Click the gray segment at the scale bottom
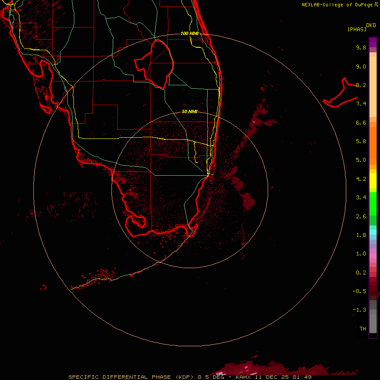The width and height of the screenshot is (380, 380). (373, 323)
